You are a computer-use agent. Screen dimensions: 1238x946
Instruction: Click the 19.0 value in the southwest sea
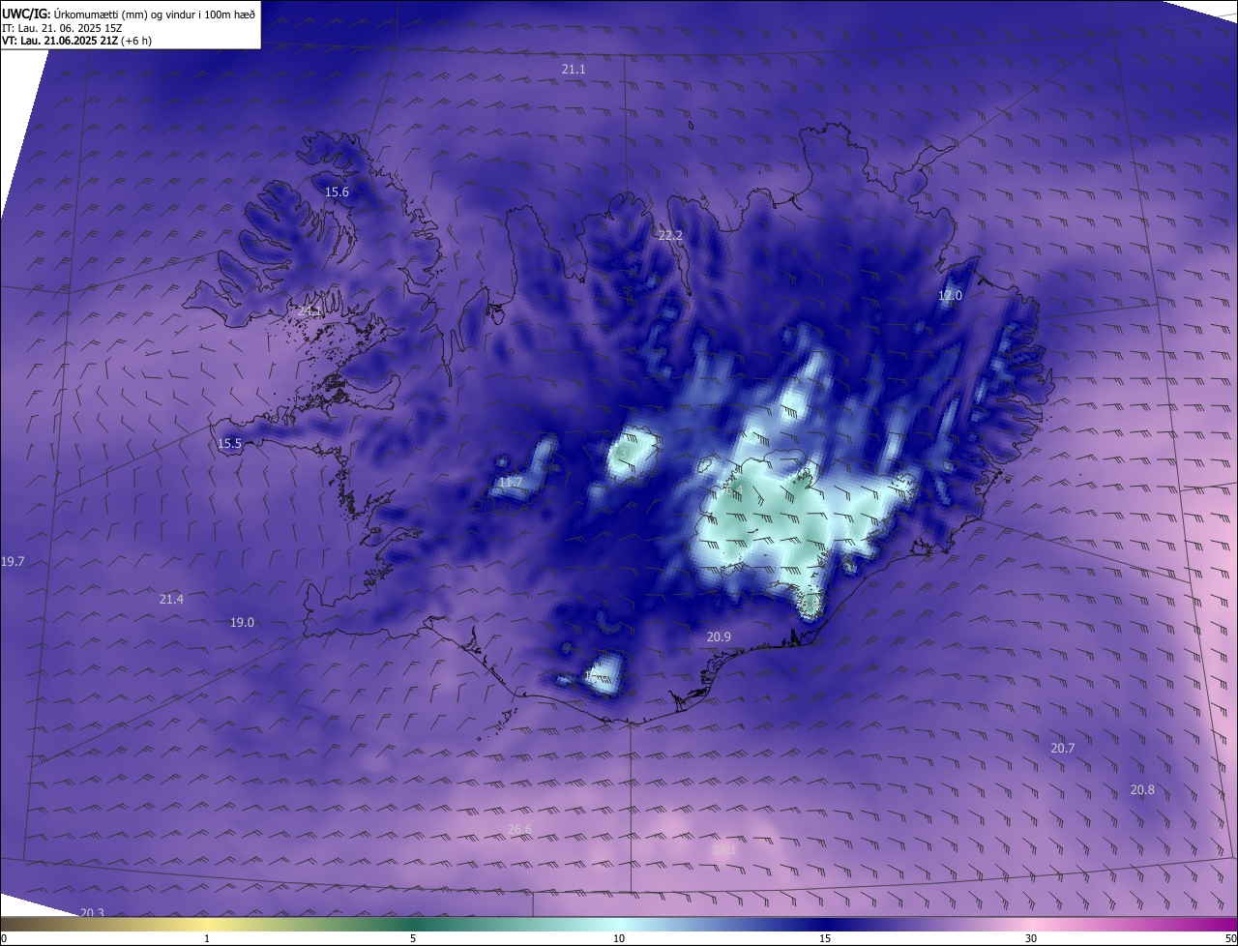pos(242,623)
